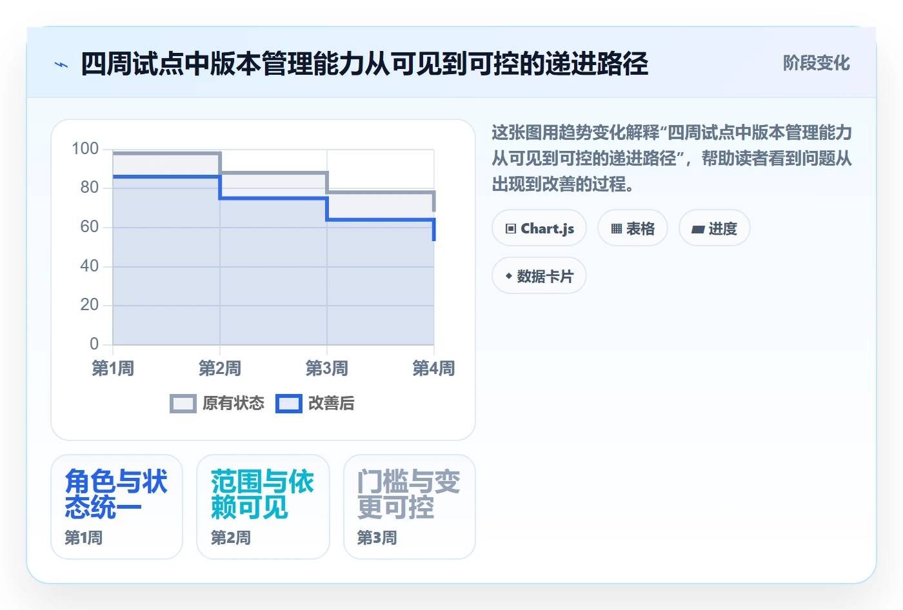The image size is (903, 610).
Task: Click the 第2周 x-axis label
Action: (220, 368)
